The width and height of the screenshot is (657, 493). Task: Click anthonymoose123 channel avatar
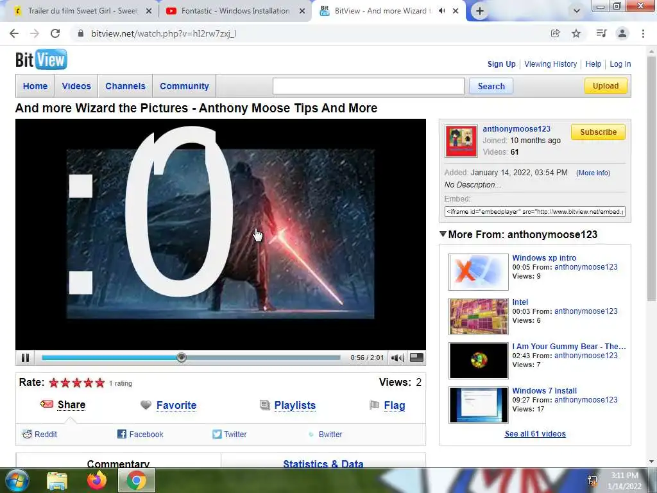[461, 141]
